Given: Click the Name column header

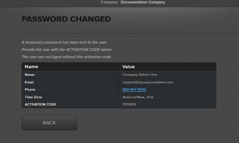Looking at the screenshot, I should point(31,66).
